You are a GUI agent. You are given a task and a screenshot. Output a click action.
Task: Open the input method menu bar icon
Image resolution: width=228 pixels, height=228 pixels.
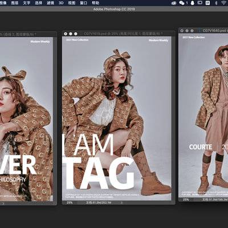[x=208, y=3]
